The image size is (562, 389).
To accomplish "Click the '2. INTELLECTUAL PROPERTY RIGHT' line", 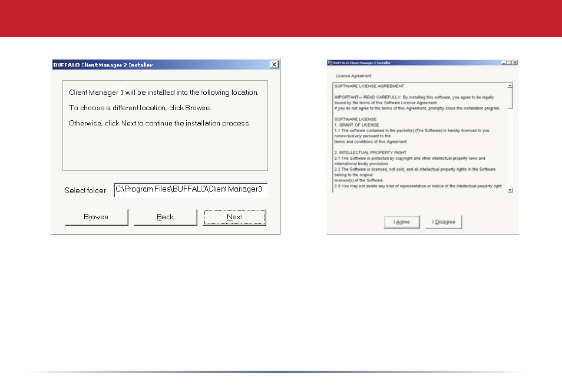I will 370,153.
